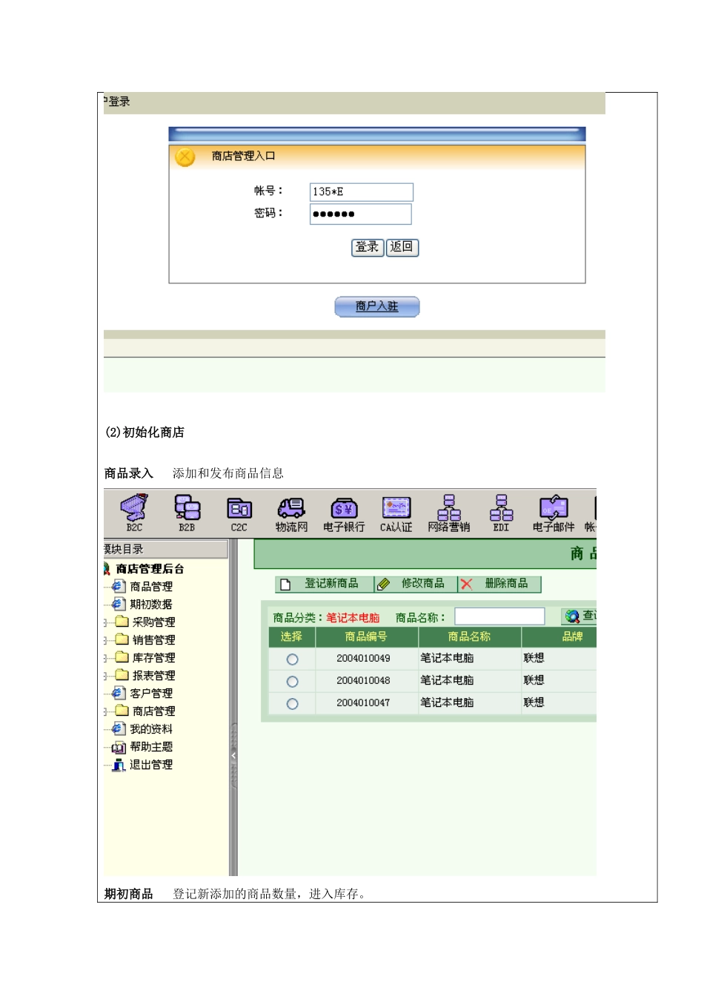This screenshot has height=997, width=704.
Task: Click the 报表管理 tree label
Action: tap(154, 675)
